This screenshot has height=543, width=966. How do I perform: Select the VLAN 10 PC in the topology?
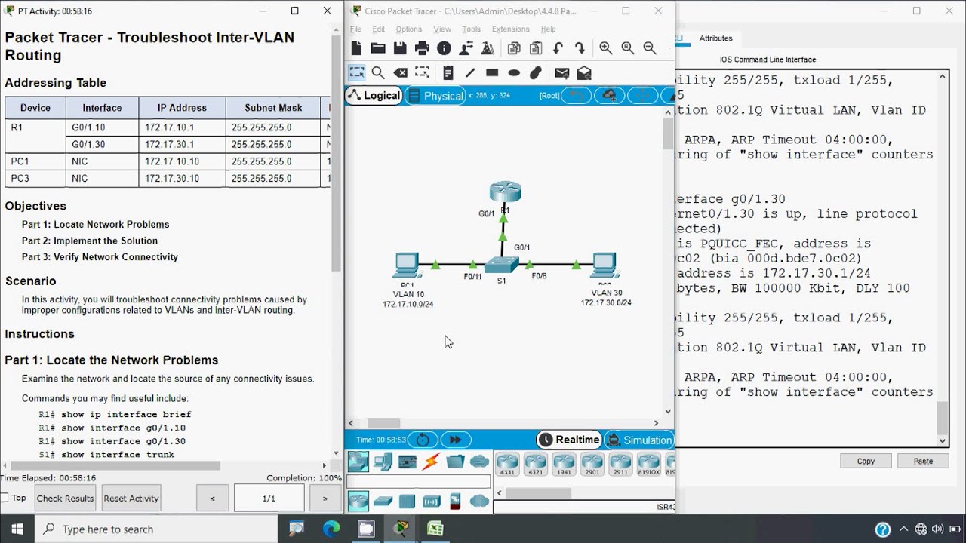tap(407, 266)
